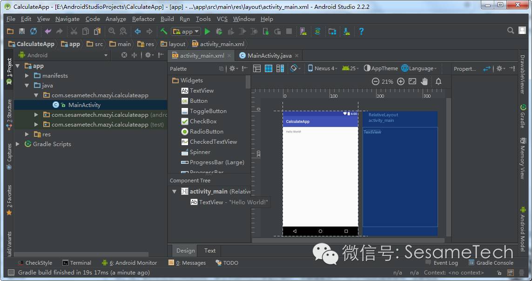Collapse the app module tree node
This screenshot has width=532, height=281.
(x=18, y=66)
